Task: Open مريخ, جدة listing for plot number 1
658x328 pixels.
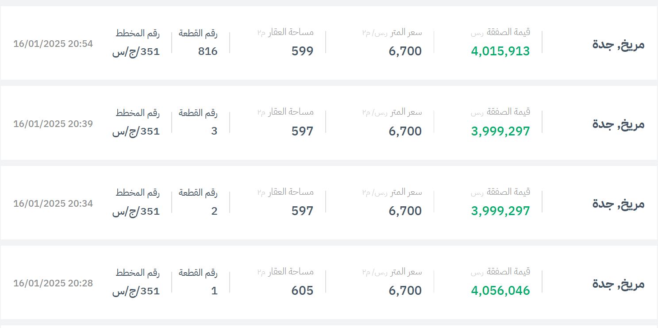Action: click(618, 284)
